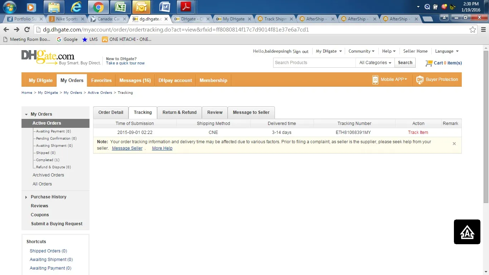Click the black floating badge icon
Viewport: 489px width, 275px height.
(x=467, y=232)
